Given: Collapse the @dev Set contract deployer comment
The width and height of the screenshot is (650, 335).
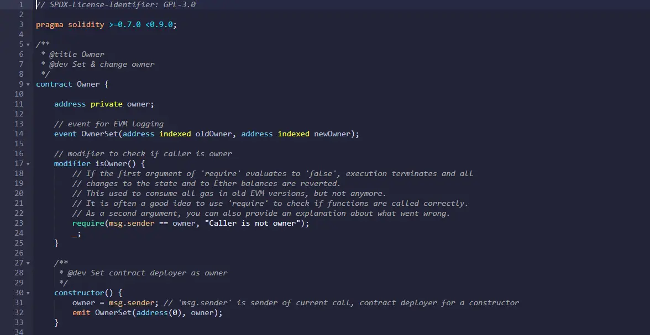Looking at the screenshot, I should click(x=28, y=263).
